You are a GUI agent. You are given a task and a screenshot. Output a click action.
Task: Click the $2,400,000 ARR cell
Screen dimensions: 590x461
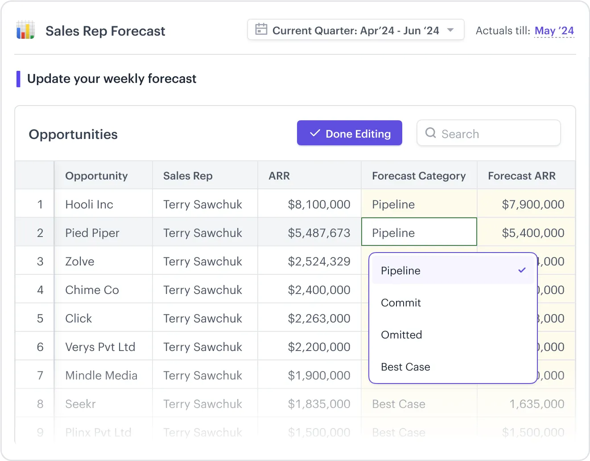pos(309,289)
